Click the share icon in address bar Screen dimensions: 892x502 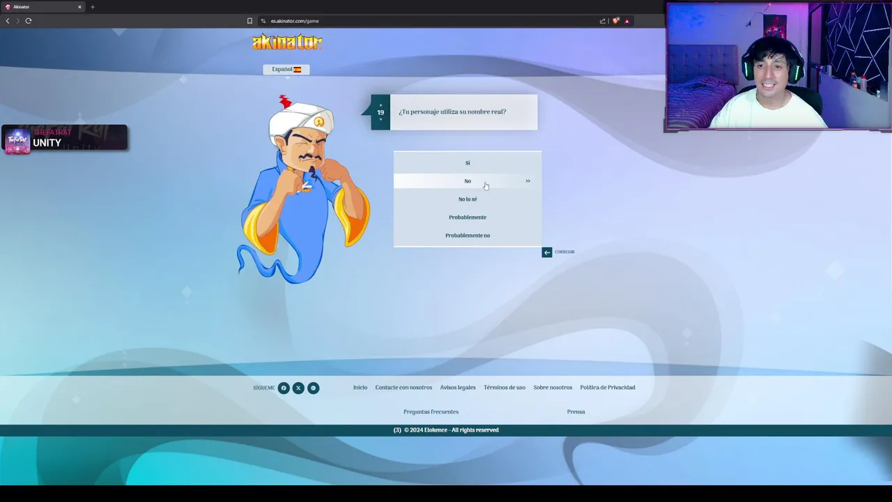603,21
